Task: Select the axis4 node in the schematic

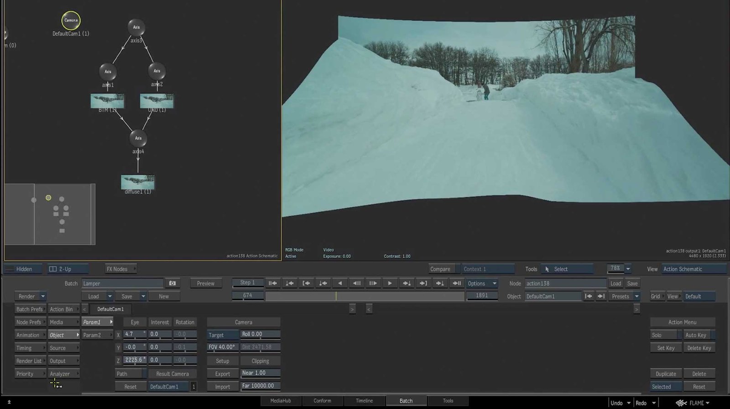Action: point(138,138)
